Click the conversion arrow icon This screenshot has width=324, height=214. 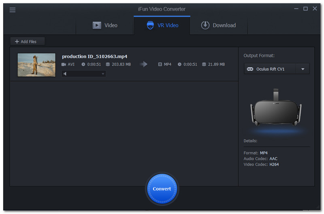coord(143,64)
